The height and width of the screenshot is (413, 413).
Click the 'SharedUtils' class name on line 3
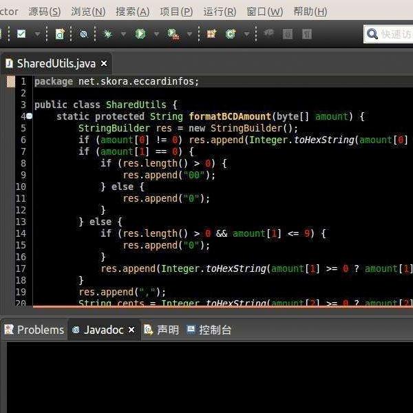click(x=136, y=105)
